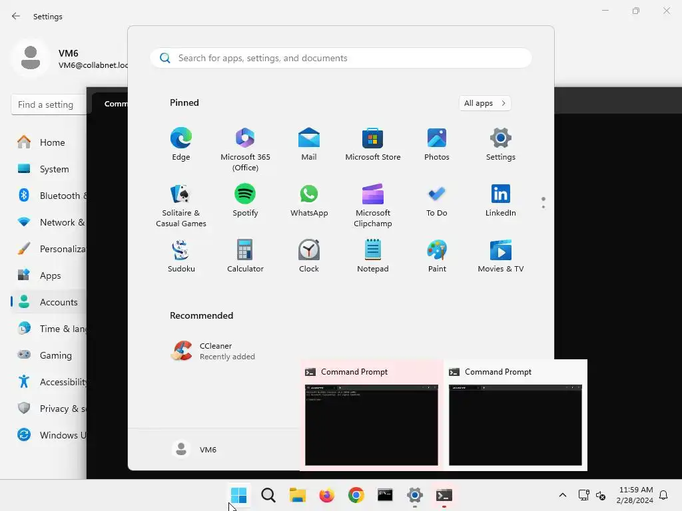
Task: Open VM6 user account menu in Start
Action: [194, 449]
